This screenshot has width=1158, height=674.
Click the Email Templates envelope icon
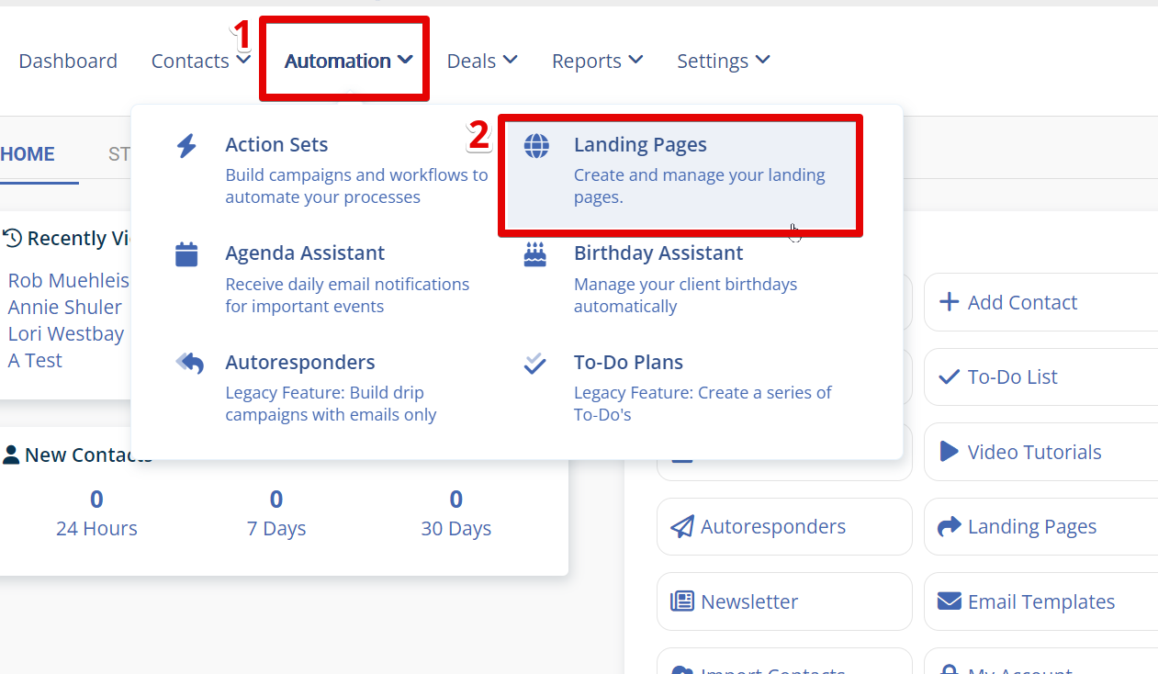949,601
